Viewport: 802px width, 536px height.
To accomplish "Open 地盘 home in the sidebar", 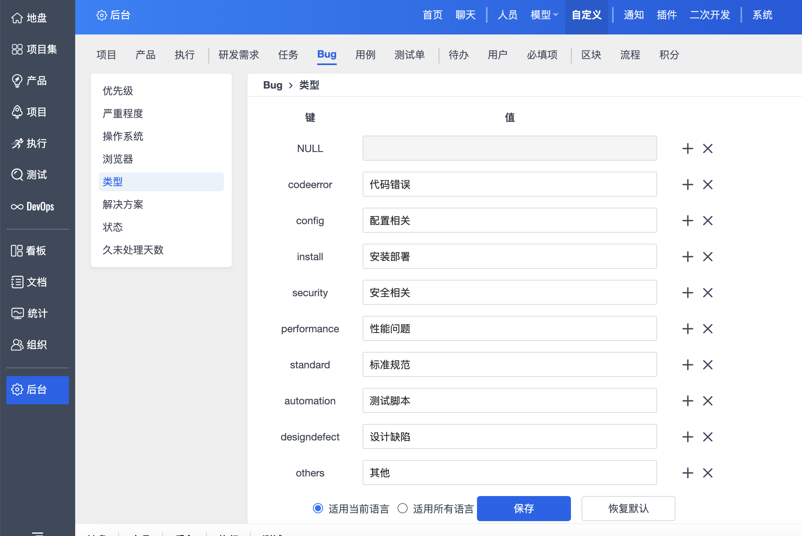I will [29, 18].
